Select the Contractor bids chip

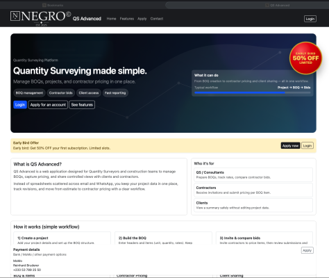pos(61,93)
